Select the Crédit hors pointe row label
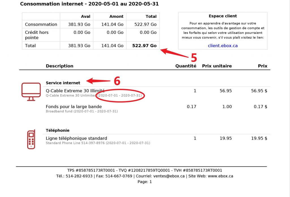Image resolution: width=290 pixels, height=197 pixels. (x=37, y=35)
